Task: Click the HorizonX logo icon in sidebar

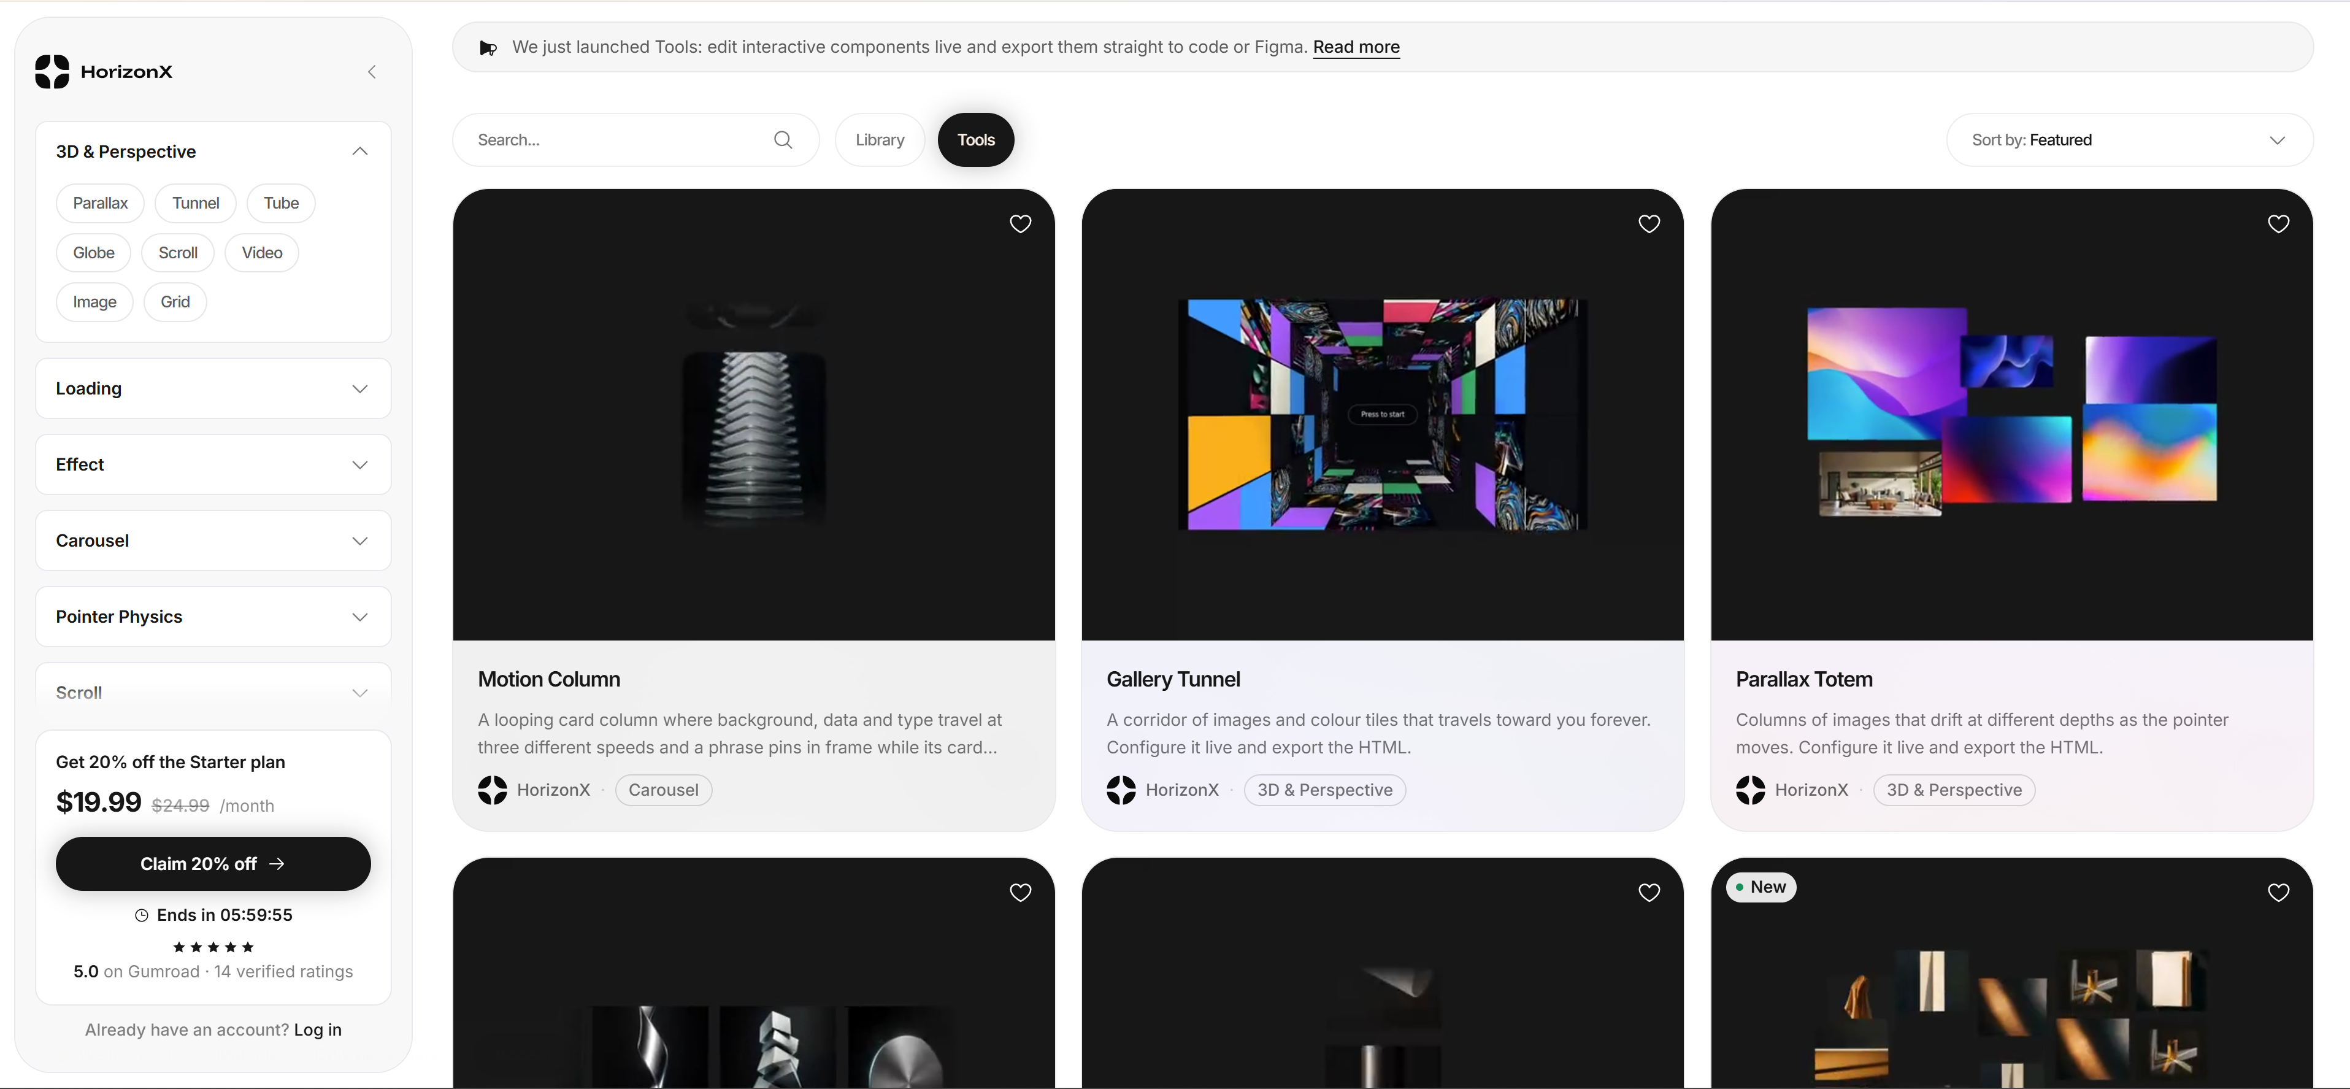Action: 52,72
